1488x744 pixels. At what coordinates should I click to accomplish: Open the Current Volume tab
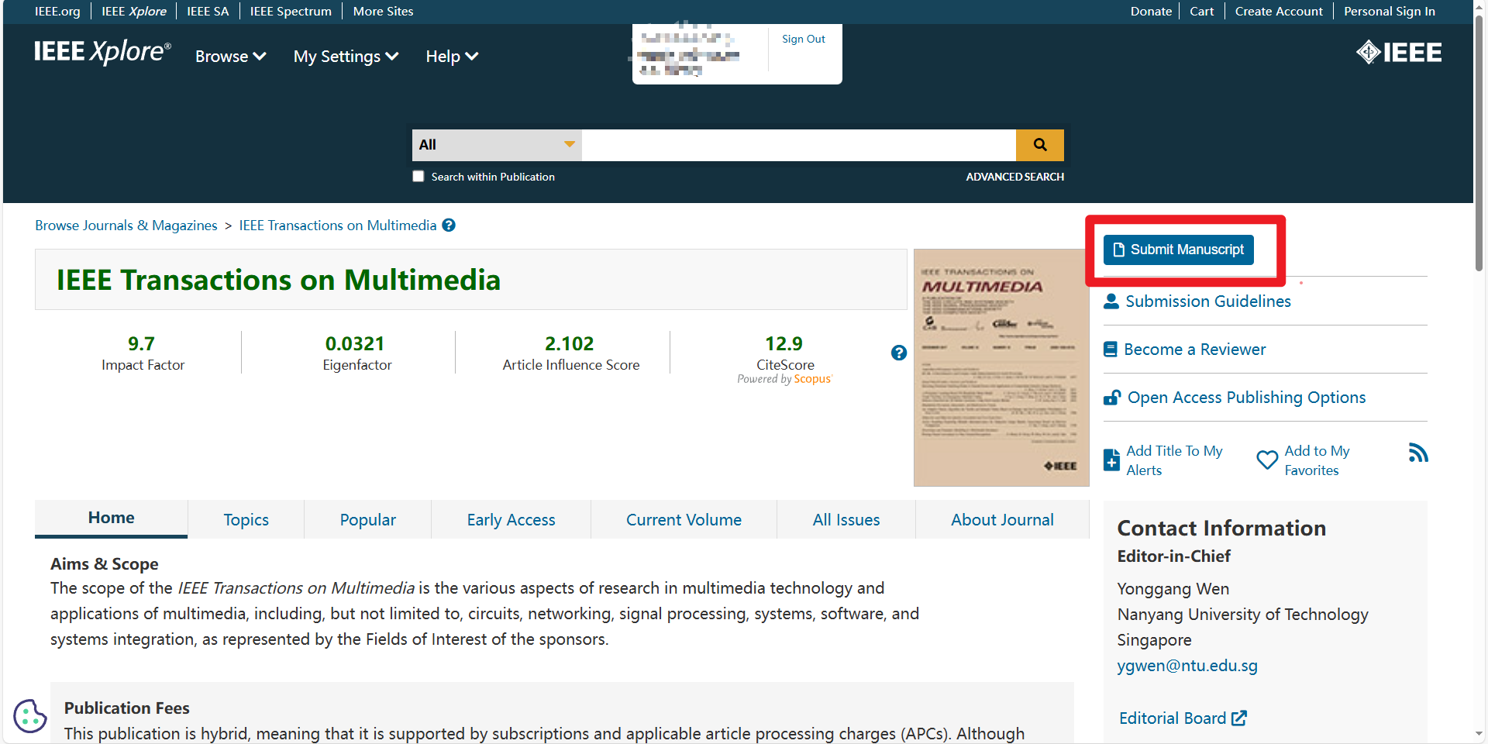(x=684, y=519)
